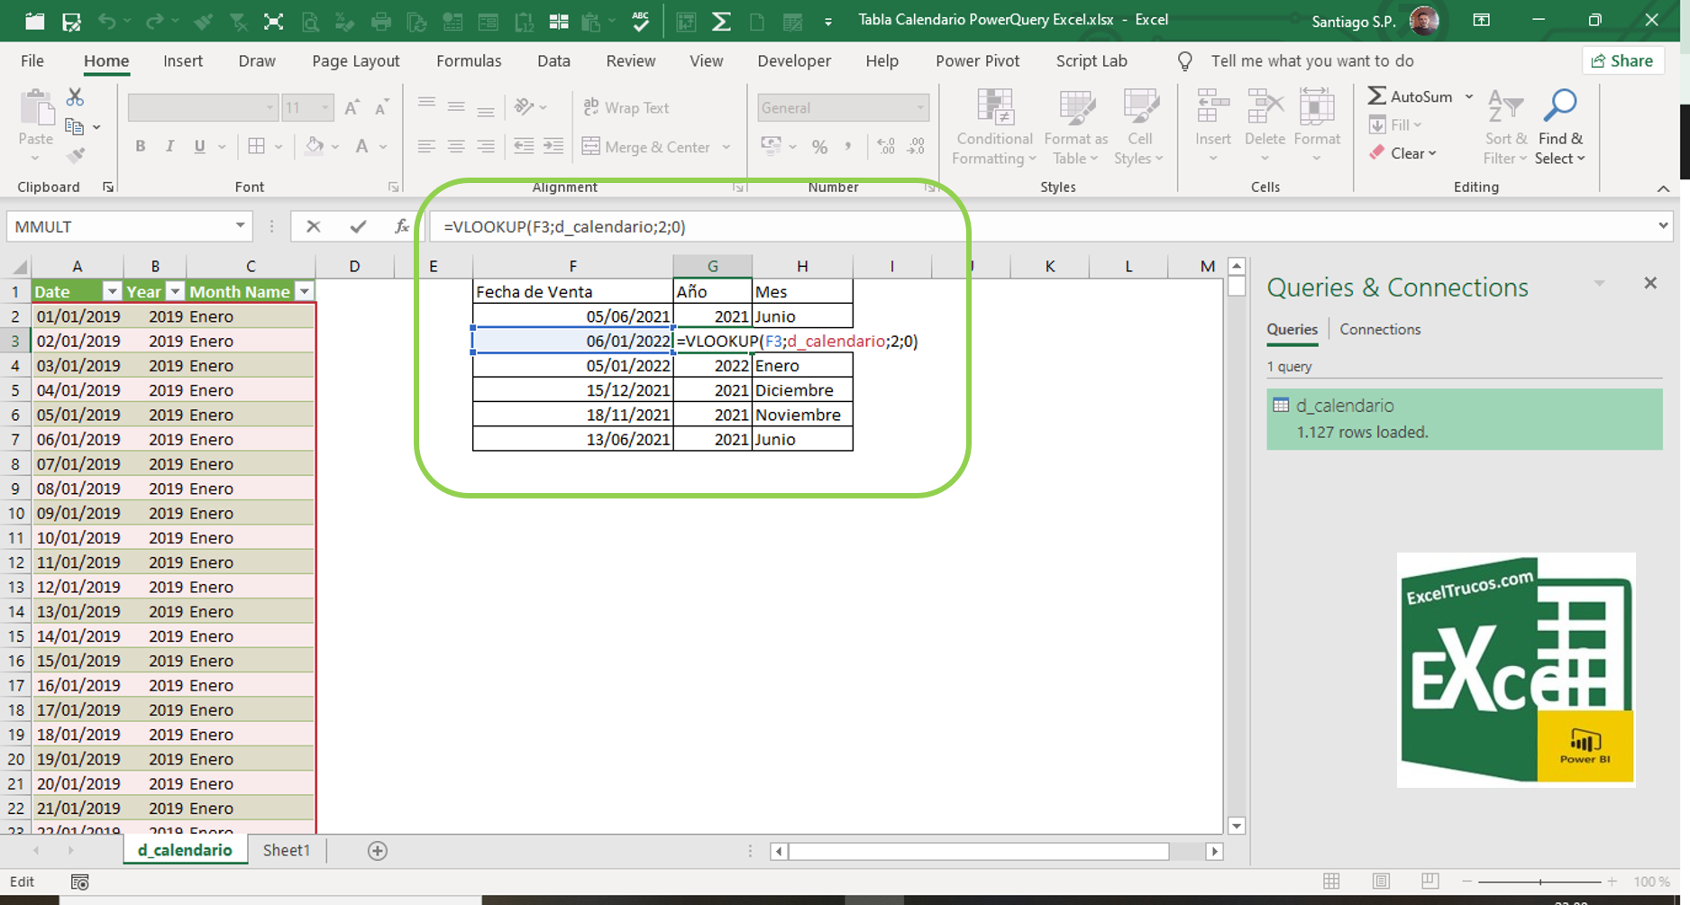The height and width of the screenshot is (905, 1690).
Task: Click the Print icon on Quick Access Toolbar
Action: (381, 20)
